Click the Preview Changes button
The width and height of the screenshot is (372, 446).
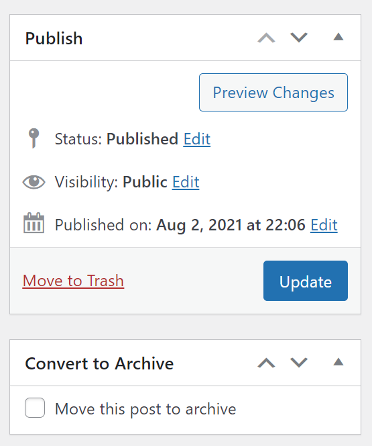[273, 93]
